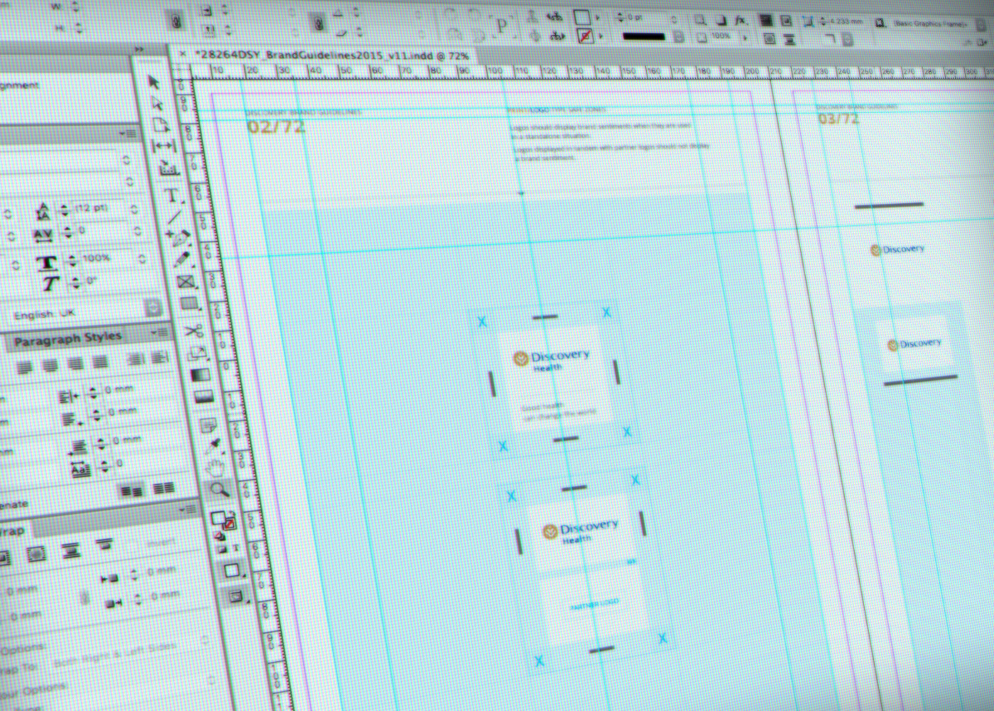Select the Gap tool

click(x=165, y=146)
